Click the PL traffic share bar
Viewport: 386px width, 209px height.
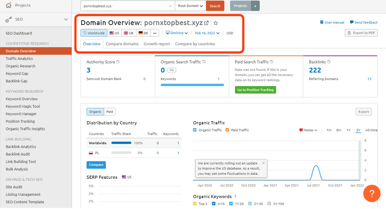coord(121,153)
